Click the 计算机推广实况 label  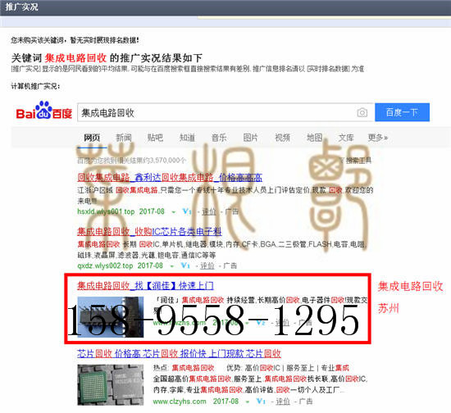35,86
